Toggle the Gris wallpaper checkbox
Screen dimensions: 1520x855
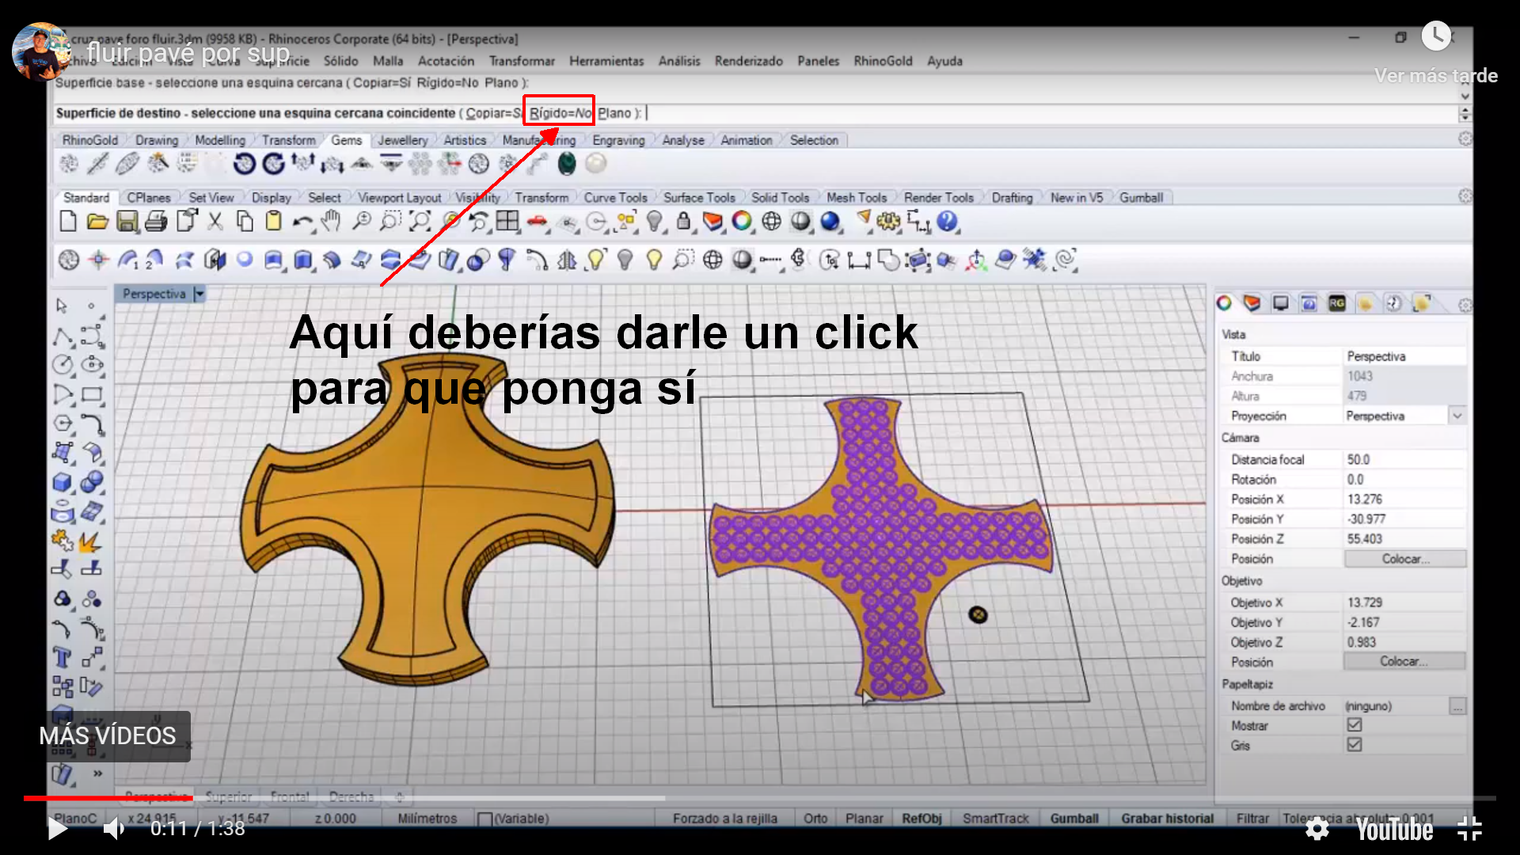coord(1355,745)
